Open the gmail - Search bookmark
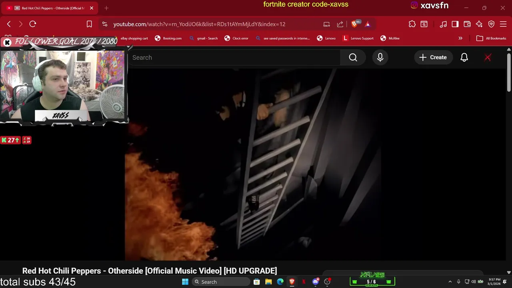Screen dimensions: 512x288 point(204,38)
